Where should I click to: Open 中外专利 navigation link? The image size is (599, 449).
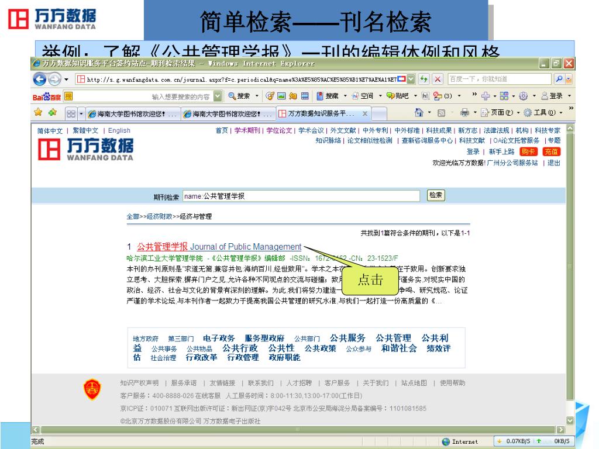coord(375,130)
